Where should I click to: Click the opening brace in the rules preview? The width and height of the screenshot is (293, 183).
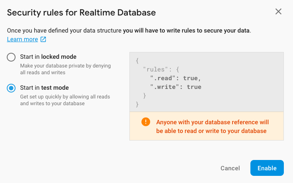[x=137, y=61]
